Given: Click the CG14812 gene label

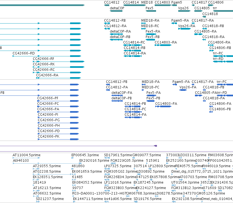Looking at the screenshot, I should (x=112, y=2).
